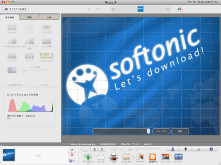Screen dimensions: 221x165
Task: Click the fill light (明るさ調整) slider
Action: 35,71
